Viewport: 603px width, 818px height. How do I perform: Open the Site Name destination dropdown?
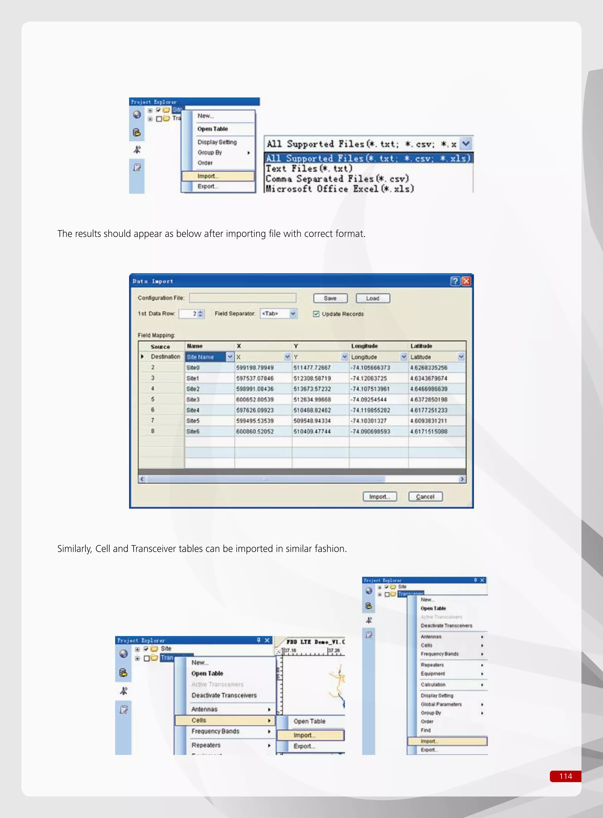[x=230, y=356]
